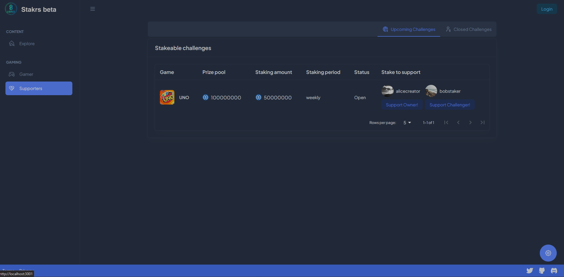Viewport: 564px width, 277px height.
Task: Click the Support Challenger! button
Action: point(450,105)
